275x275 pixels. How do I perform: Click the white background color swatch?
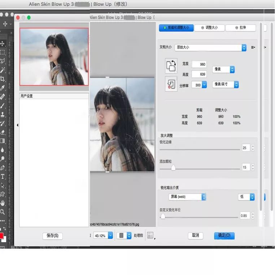pyautogui.click(x=5, y=240)
